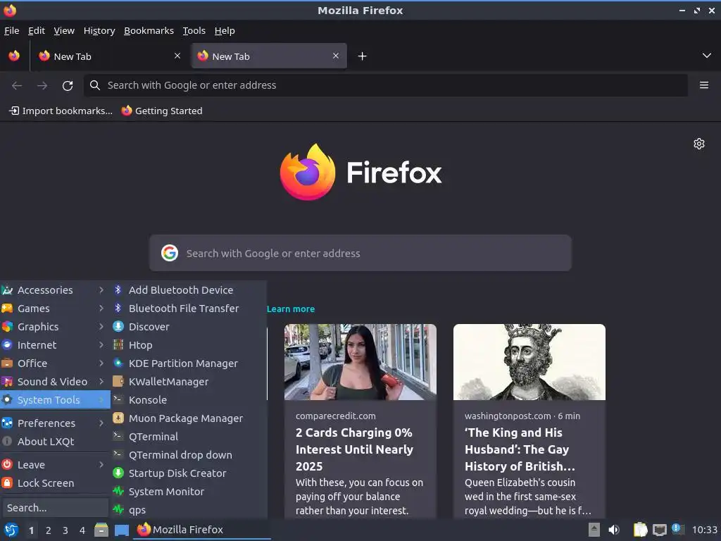Open the View menu
This screenshot has height=541, width=721.
point(64,31)
